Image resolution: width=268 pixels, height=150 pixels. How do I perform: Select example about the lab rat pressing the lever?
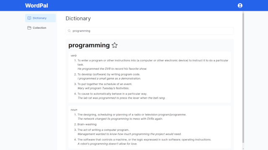pos(121,98)
